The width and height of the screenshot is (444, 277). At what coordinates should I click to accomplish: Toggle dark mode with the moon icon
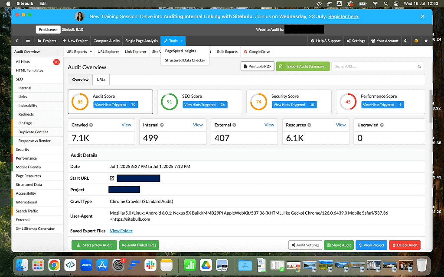[406, 41]
